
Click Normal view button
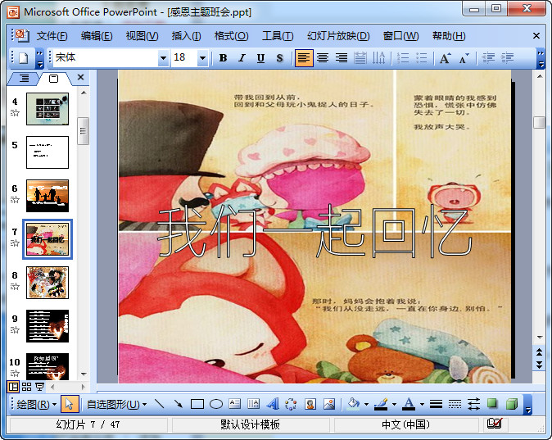pos(13,387)
